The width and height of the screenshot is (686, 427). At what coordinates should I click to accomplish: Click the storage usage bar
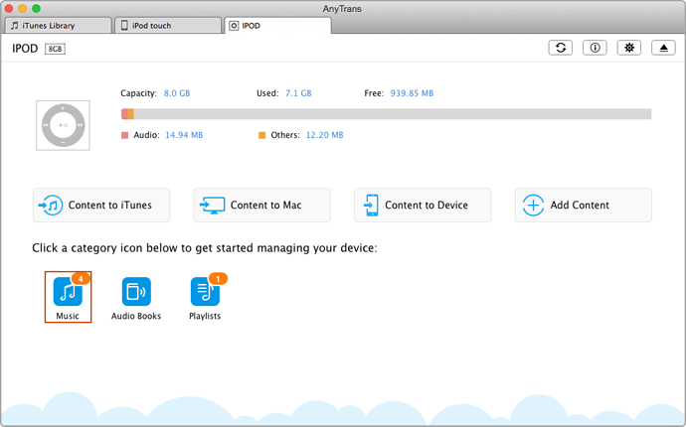coord(387,114)
